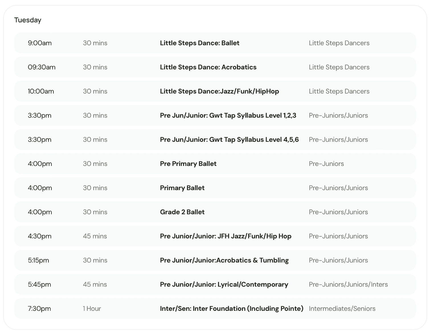This screenshot has width=430, height=333.
Task: Open Inter/Sen: Inter Foundation (Including Pointe)
Action: coord(232,309)
